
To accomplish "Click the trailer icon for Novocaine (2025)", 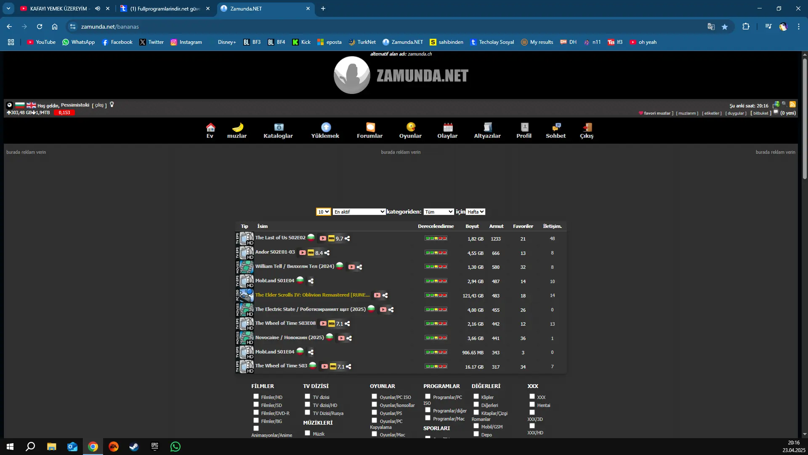I will pos(341,338).
